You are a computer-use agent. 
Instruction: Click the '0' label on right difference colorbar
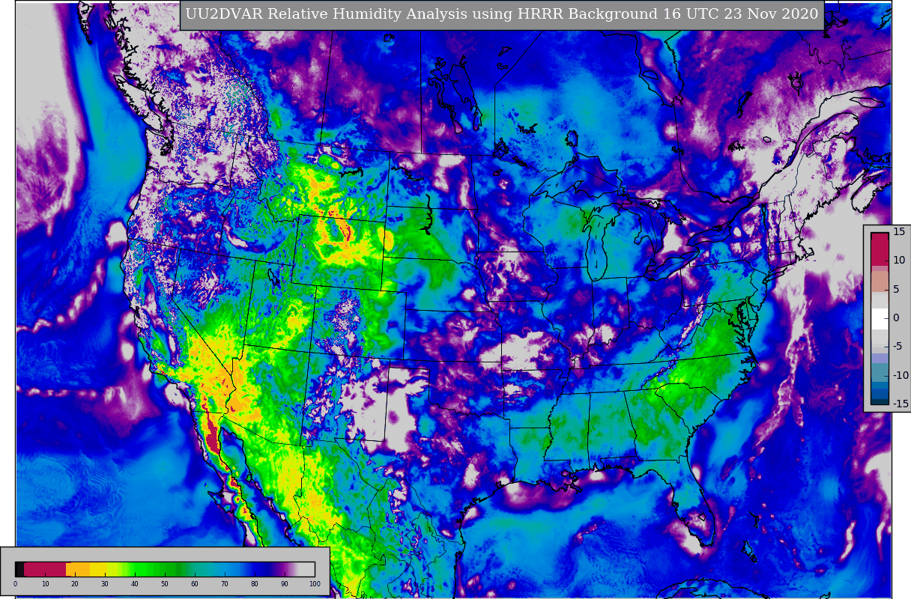pos(897,318)
